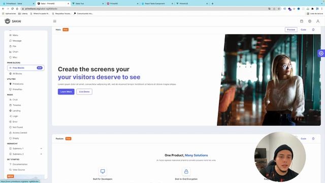This screenshot has width=325, height=183.
Task: Click the Learn More button
Action: [x=66, y=91]
